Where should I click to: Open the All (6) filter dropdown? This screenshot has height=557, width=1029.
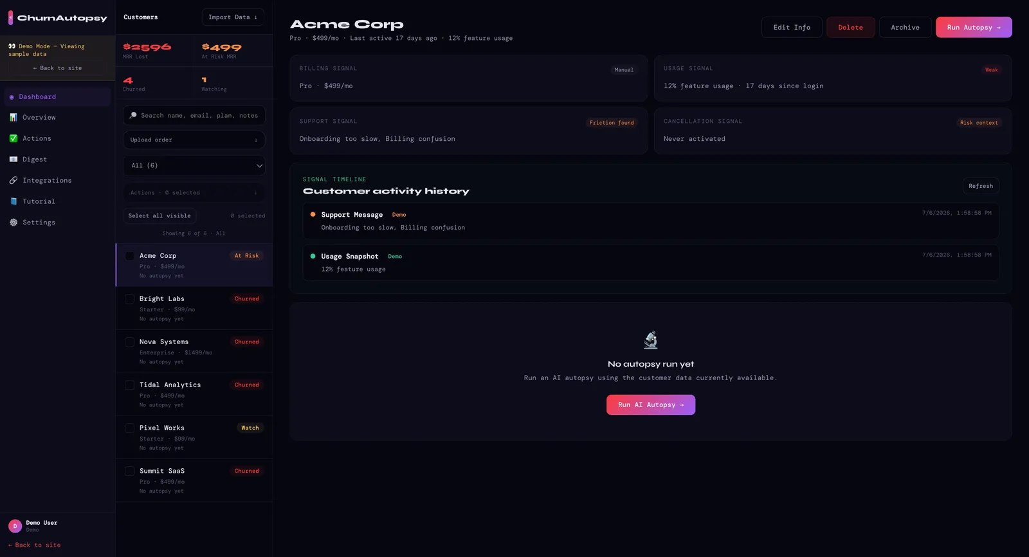194,165
